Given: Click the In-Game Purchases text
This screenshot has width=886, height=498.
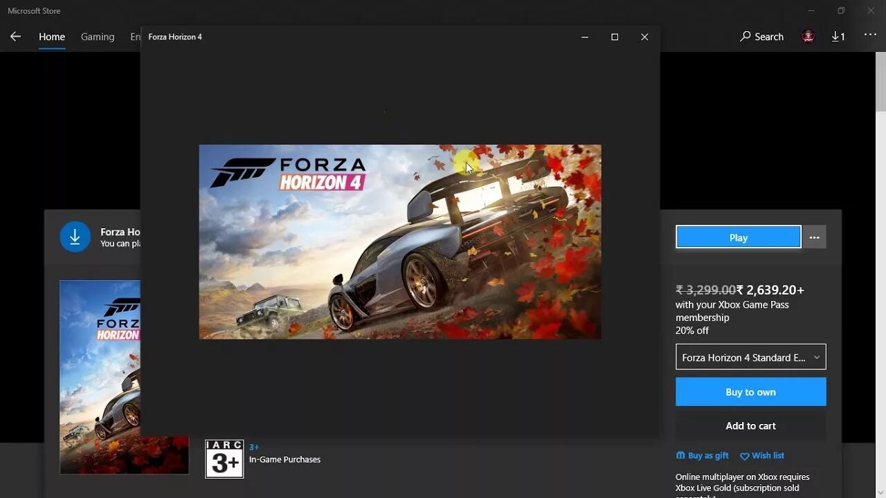Looking at the screenshot, I should [x=284, y=459].
